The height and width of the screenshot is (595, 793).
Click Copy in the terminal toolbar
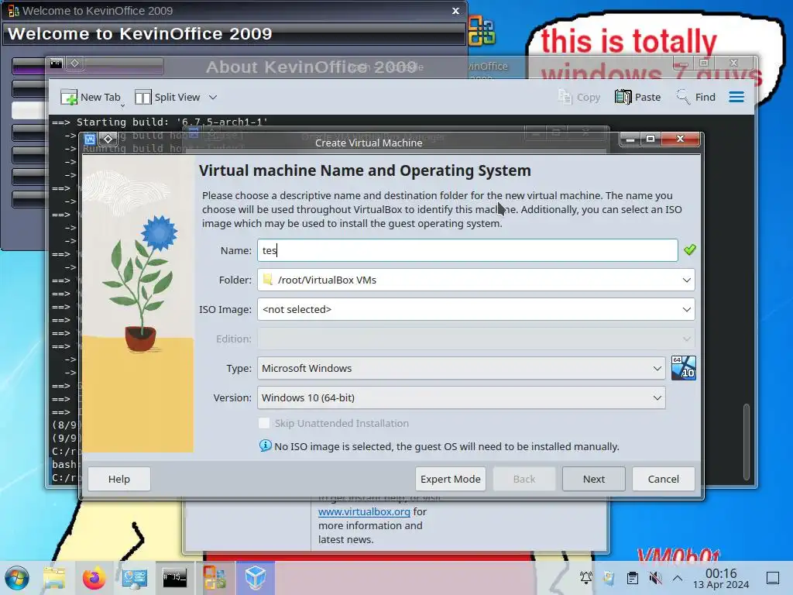(x=579, y=97)
